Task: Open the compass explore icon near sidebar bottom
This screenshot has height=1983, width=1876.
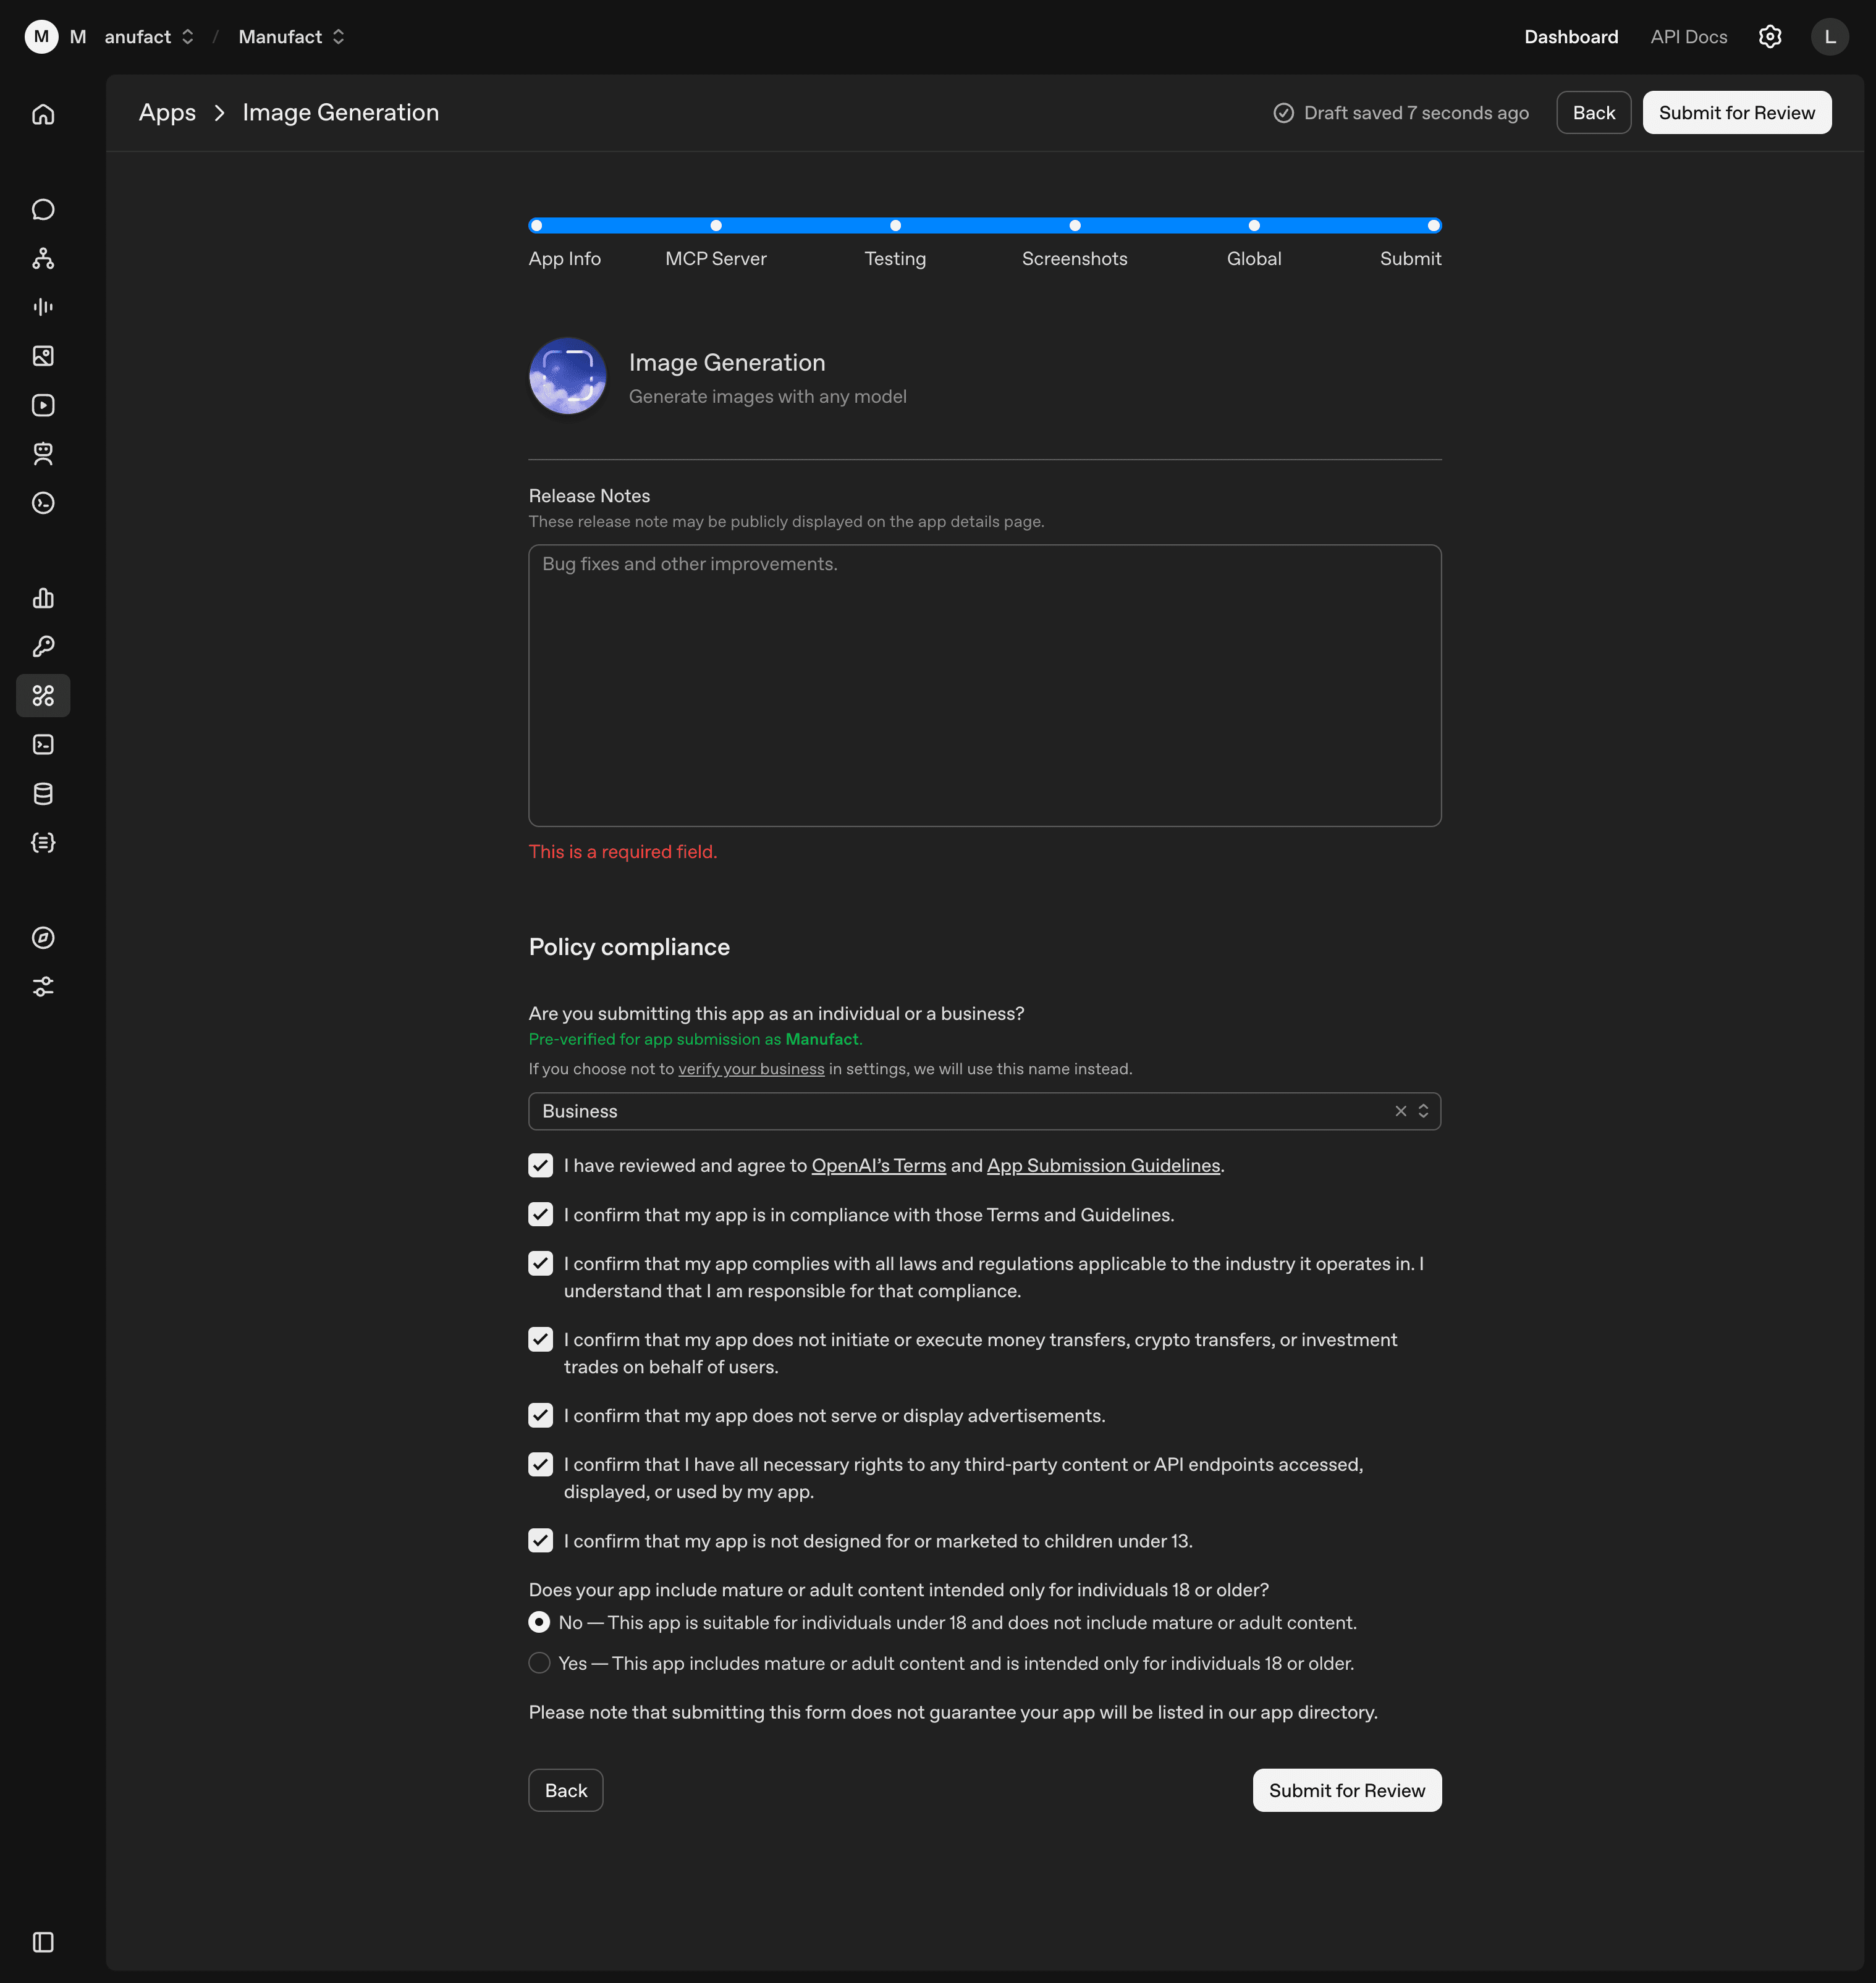Action: [x=43, y=938]
